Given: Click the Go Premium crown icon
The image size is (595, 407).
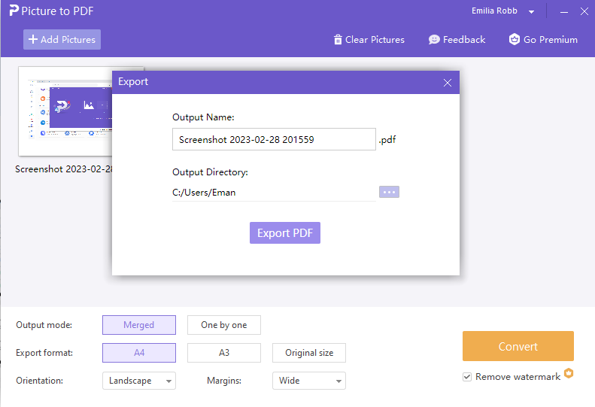Looking at the screenshot, I should [515, 39].
